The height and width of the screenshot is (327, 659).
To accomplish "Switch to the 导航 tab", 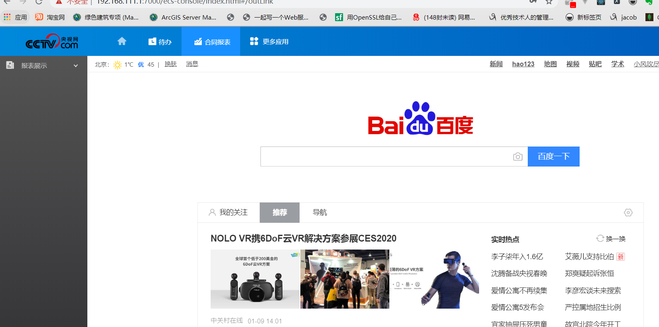I will tap(320, 212).
